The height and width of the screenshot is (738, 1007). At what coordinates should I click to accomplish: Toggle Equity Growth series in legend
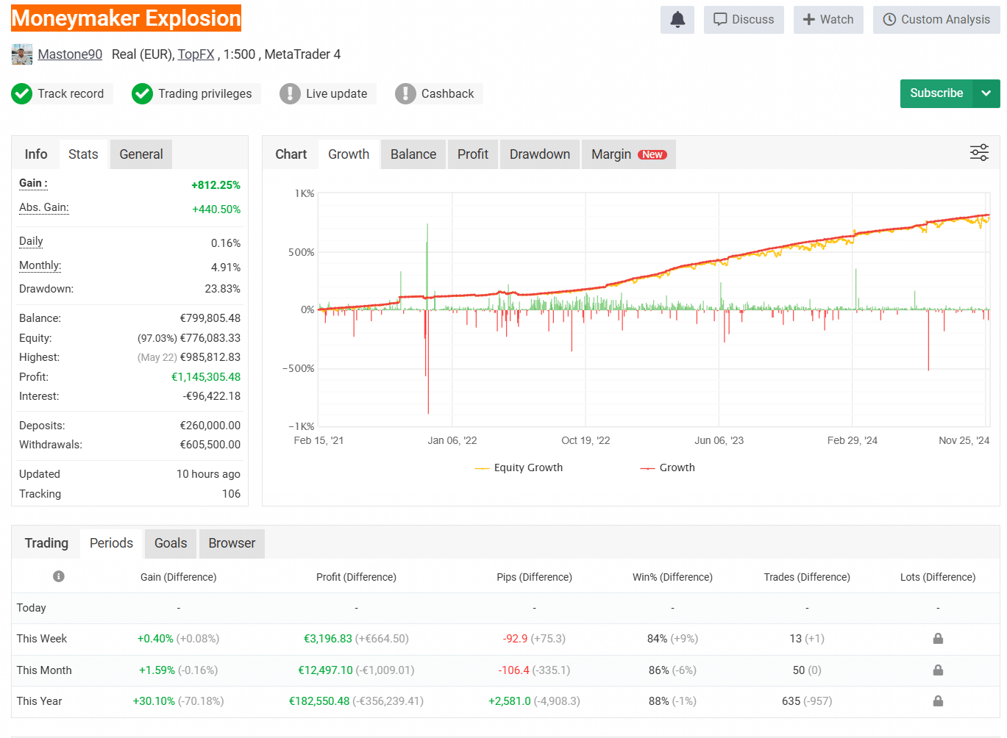[519, 467]
